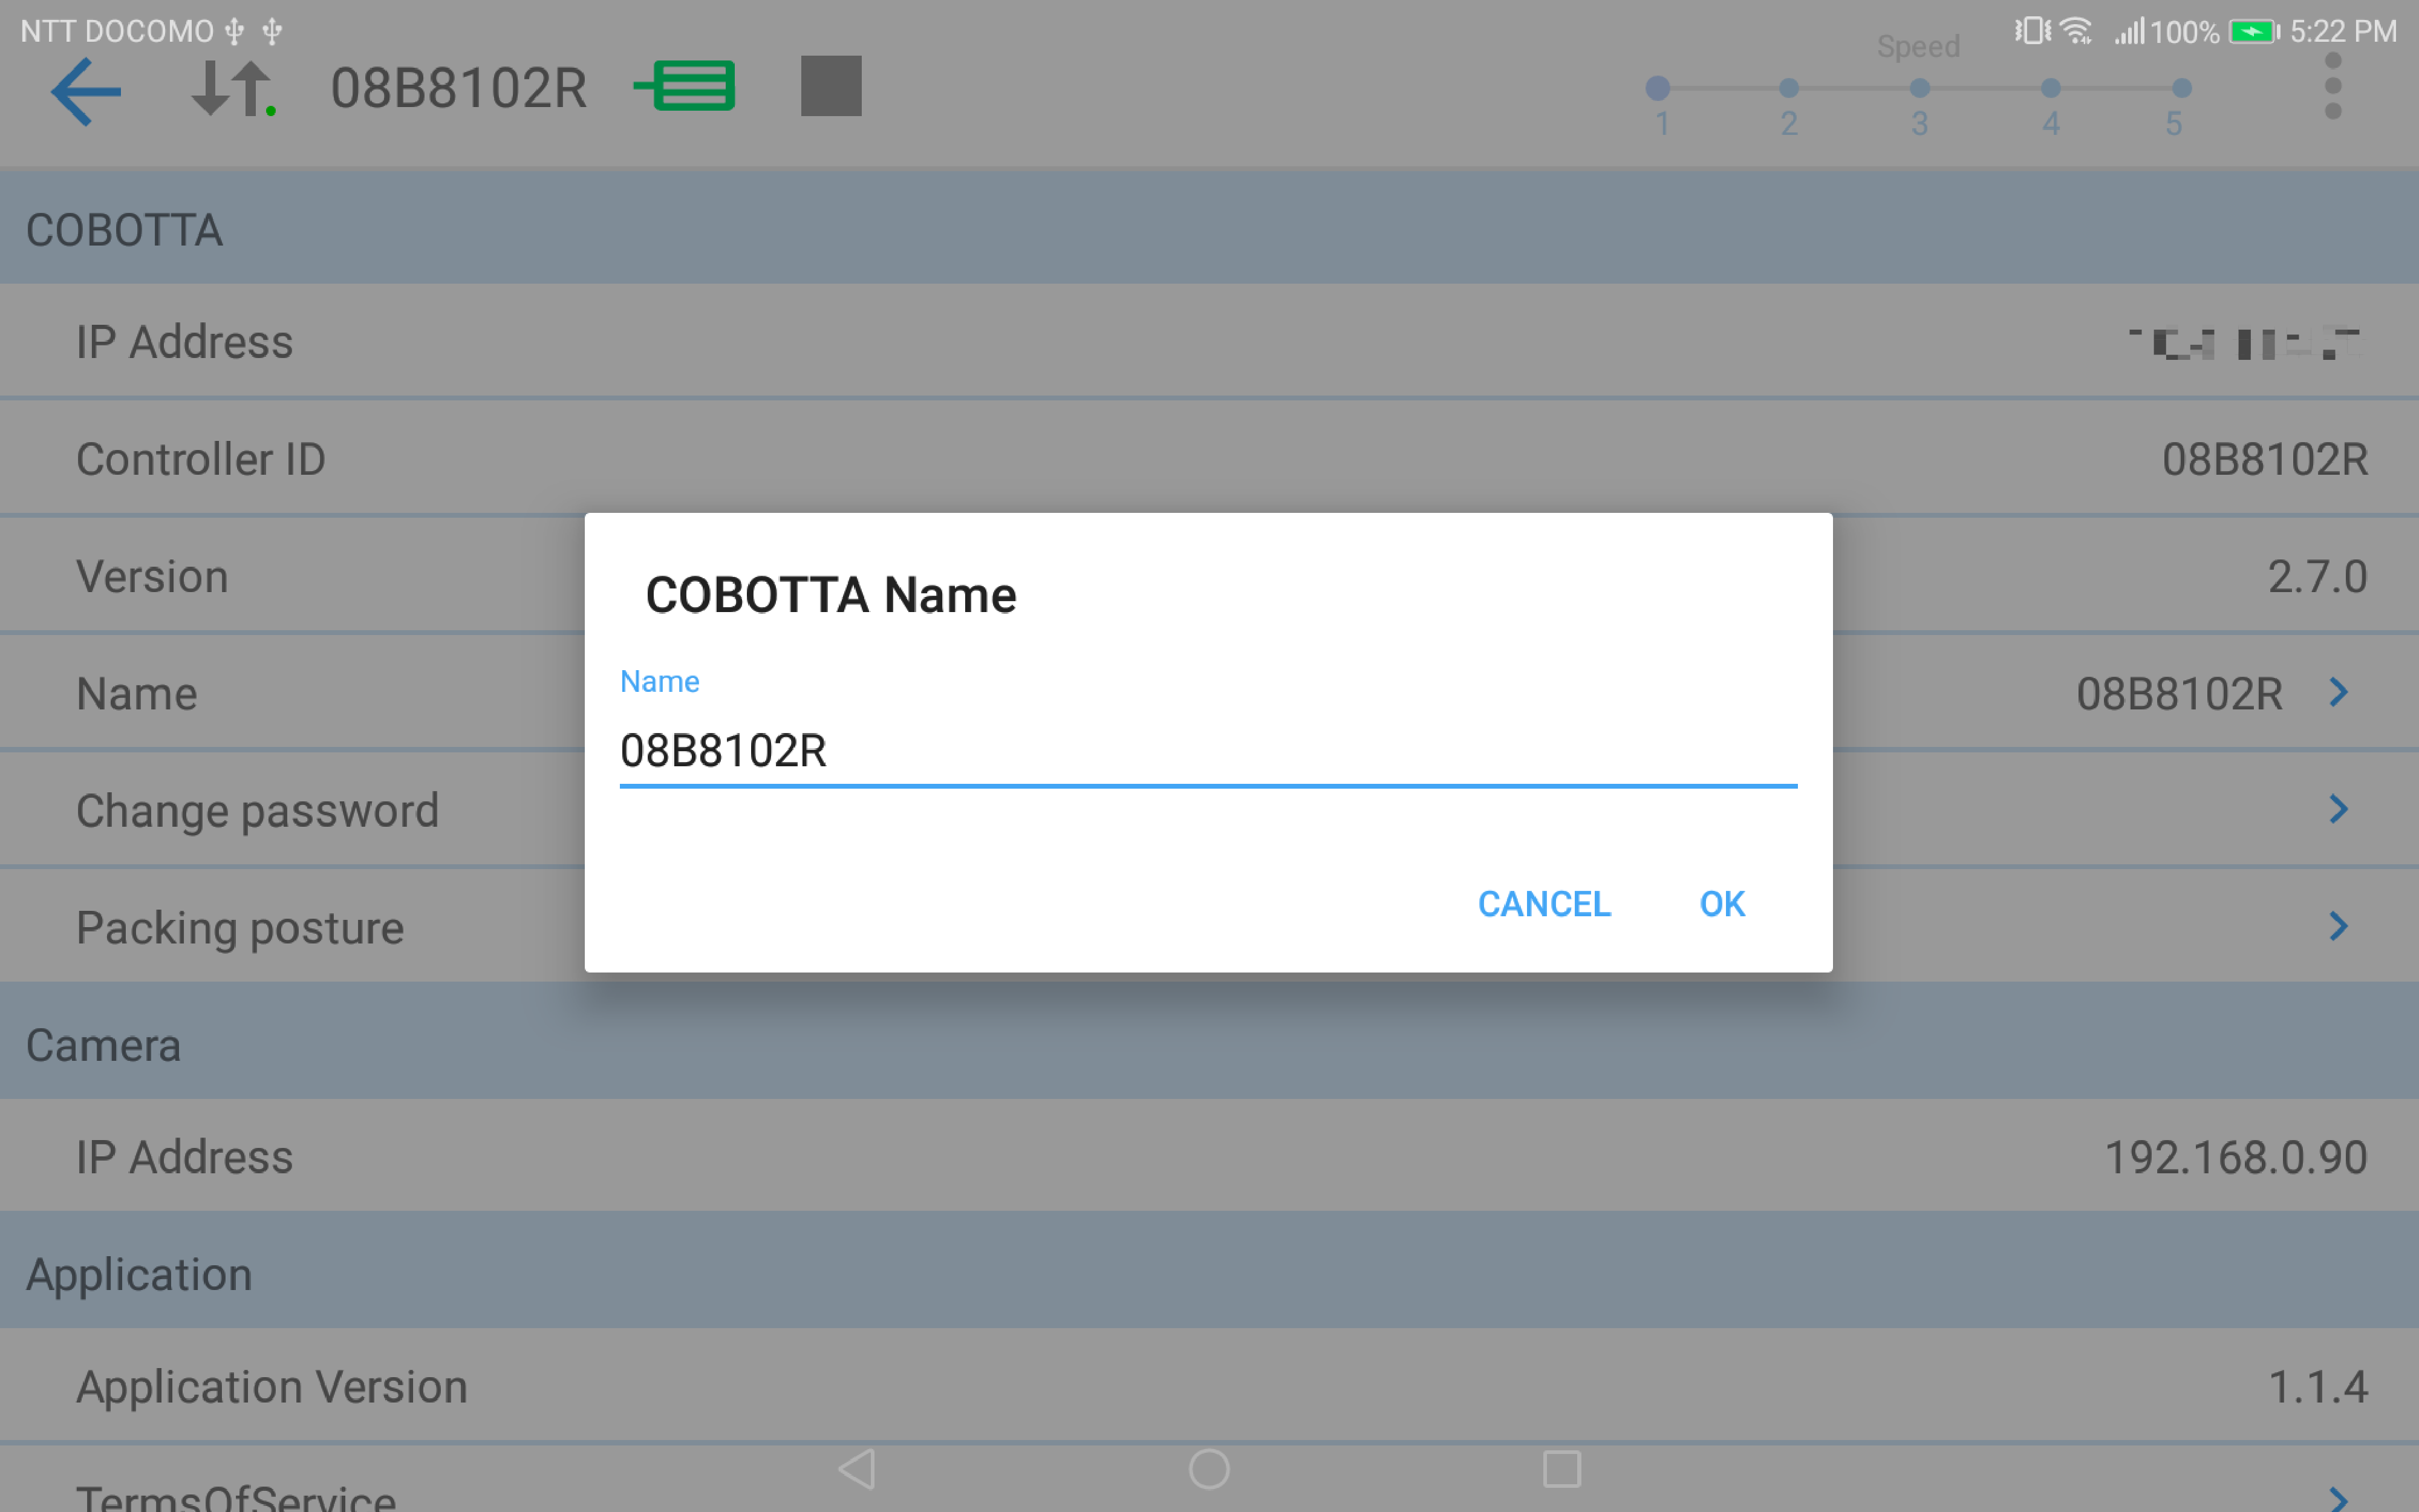Tap the blue back arrow icon

(86, 90)
